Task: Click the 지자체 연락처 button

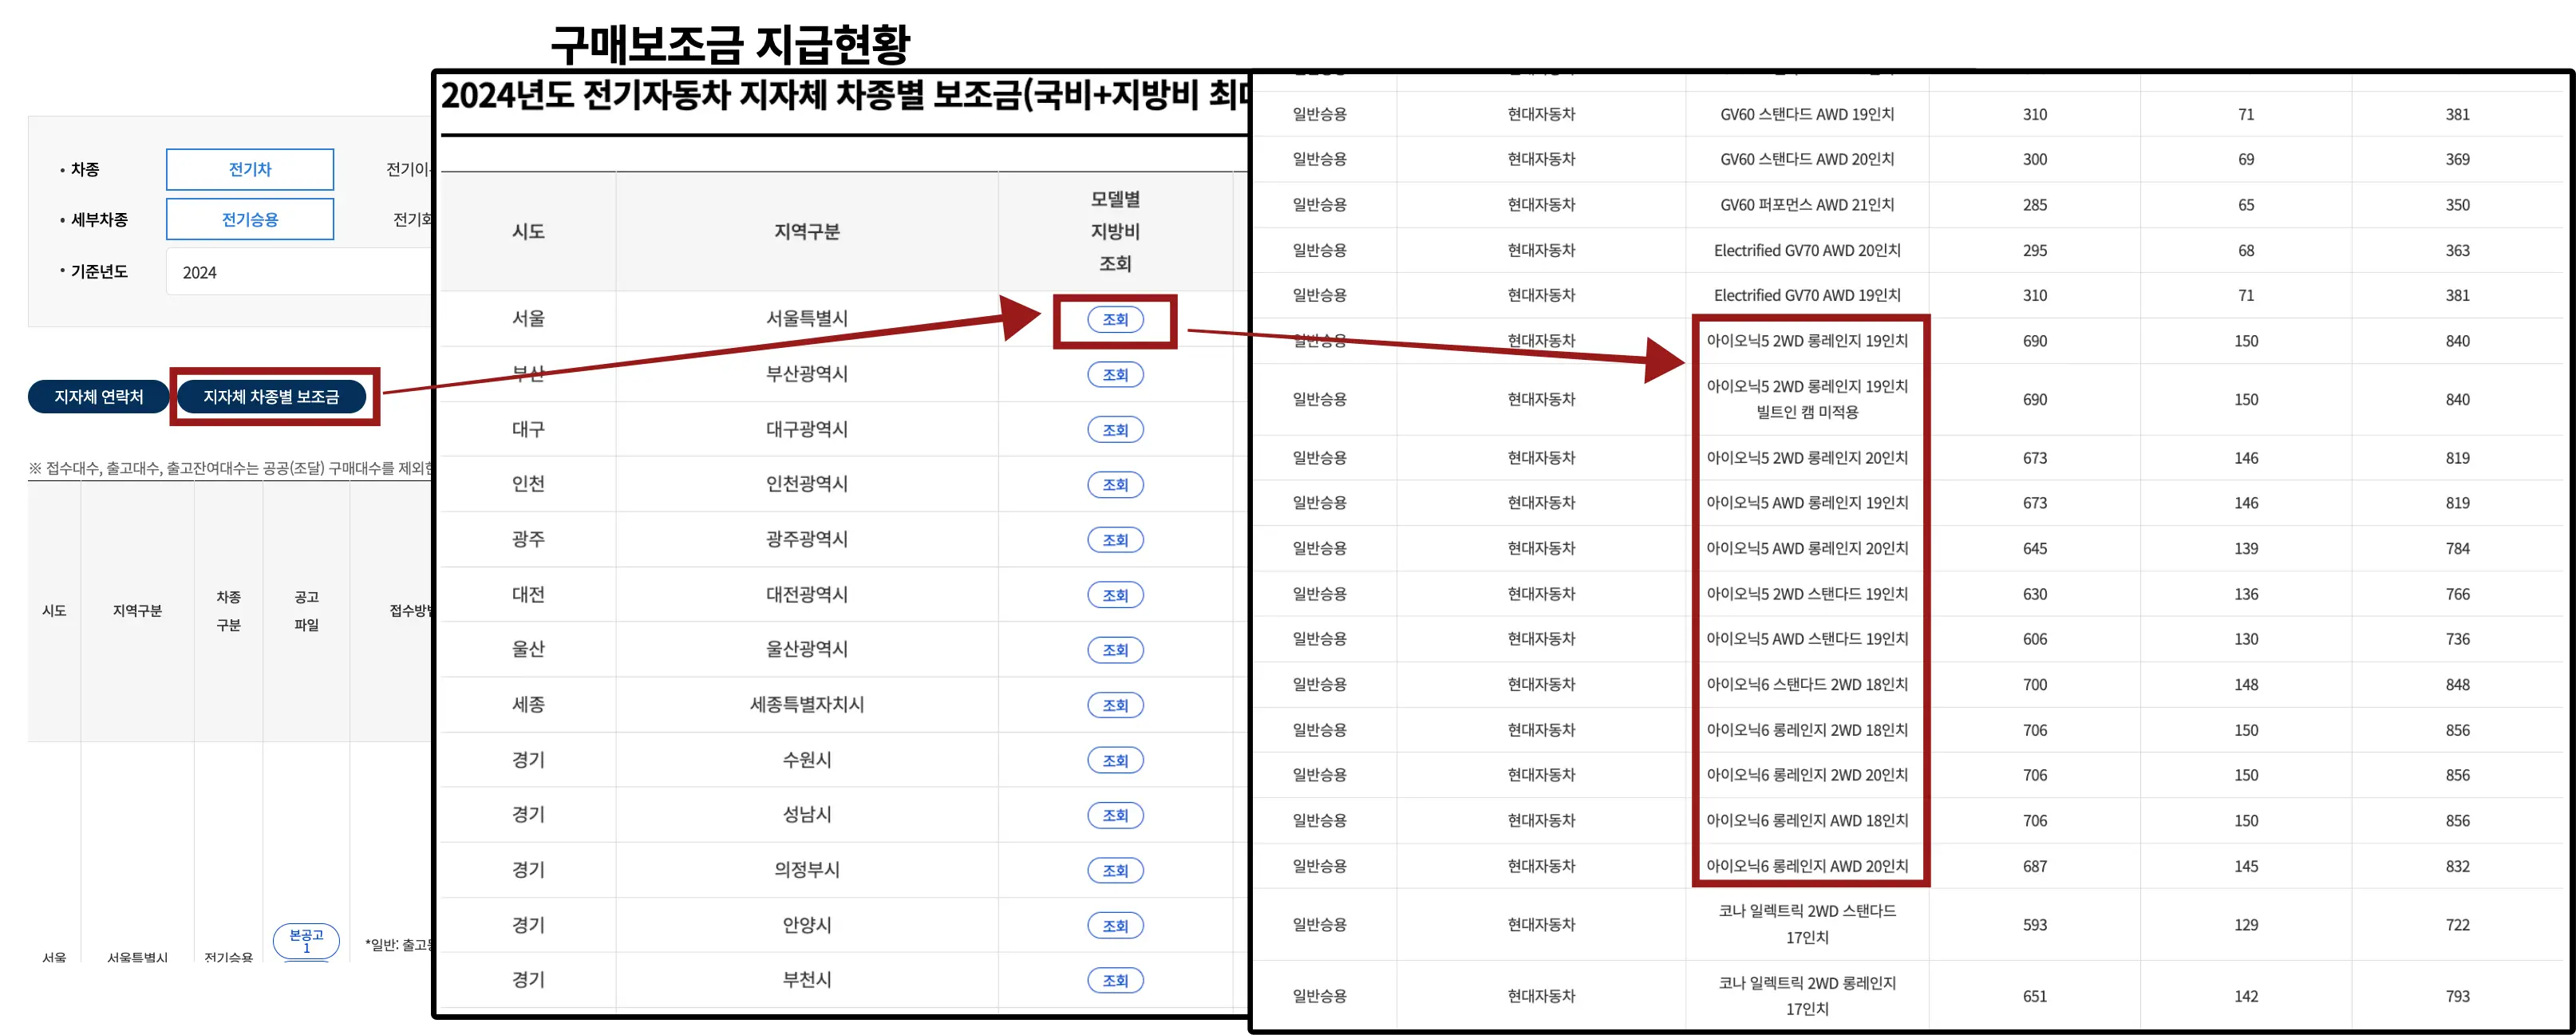Action: click(98, 397)
